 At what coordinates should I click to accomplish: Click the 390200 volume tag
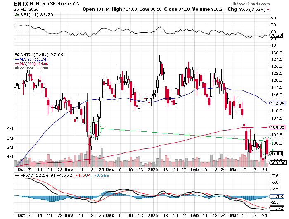(278, 162)
